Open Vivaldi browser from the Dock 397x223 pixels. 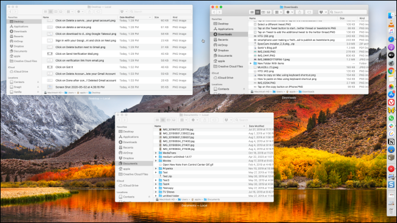(x=391, y=102)
